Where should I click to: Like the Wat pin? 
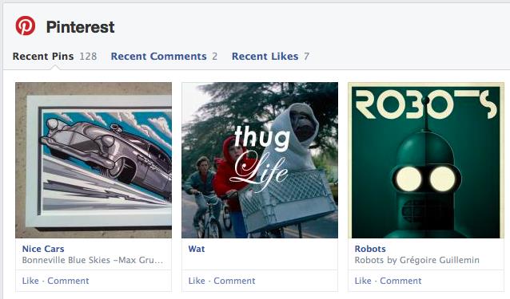[x=197, y=281]
